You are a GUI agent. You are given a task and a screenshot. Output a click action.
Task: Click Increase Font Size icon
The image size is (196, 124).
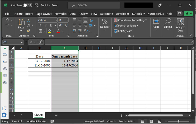tap(61, 25)
